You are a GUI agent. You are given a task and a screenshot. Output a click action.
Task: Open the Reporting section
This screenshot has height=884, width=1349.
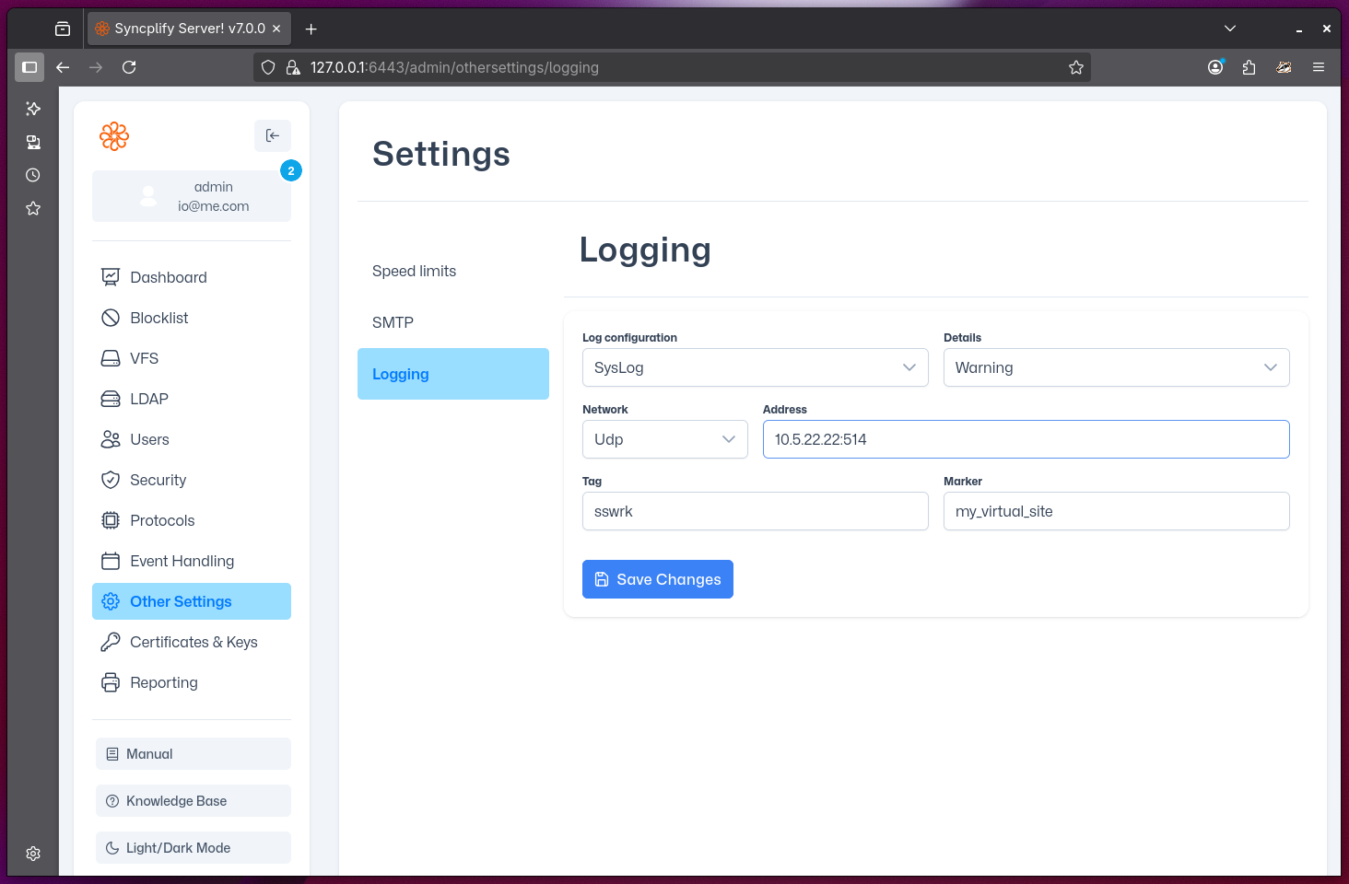tap(163, 682)
